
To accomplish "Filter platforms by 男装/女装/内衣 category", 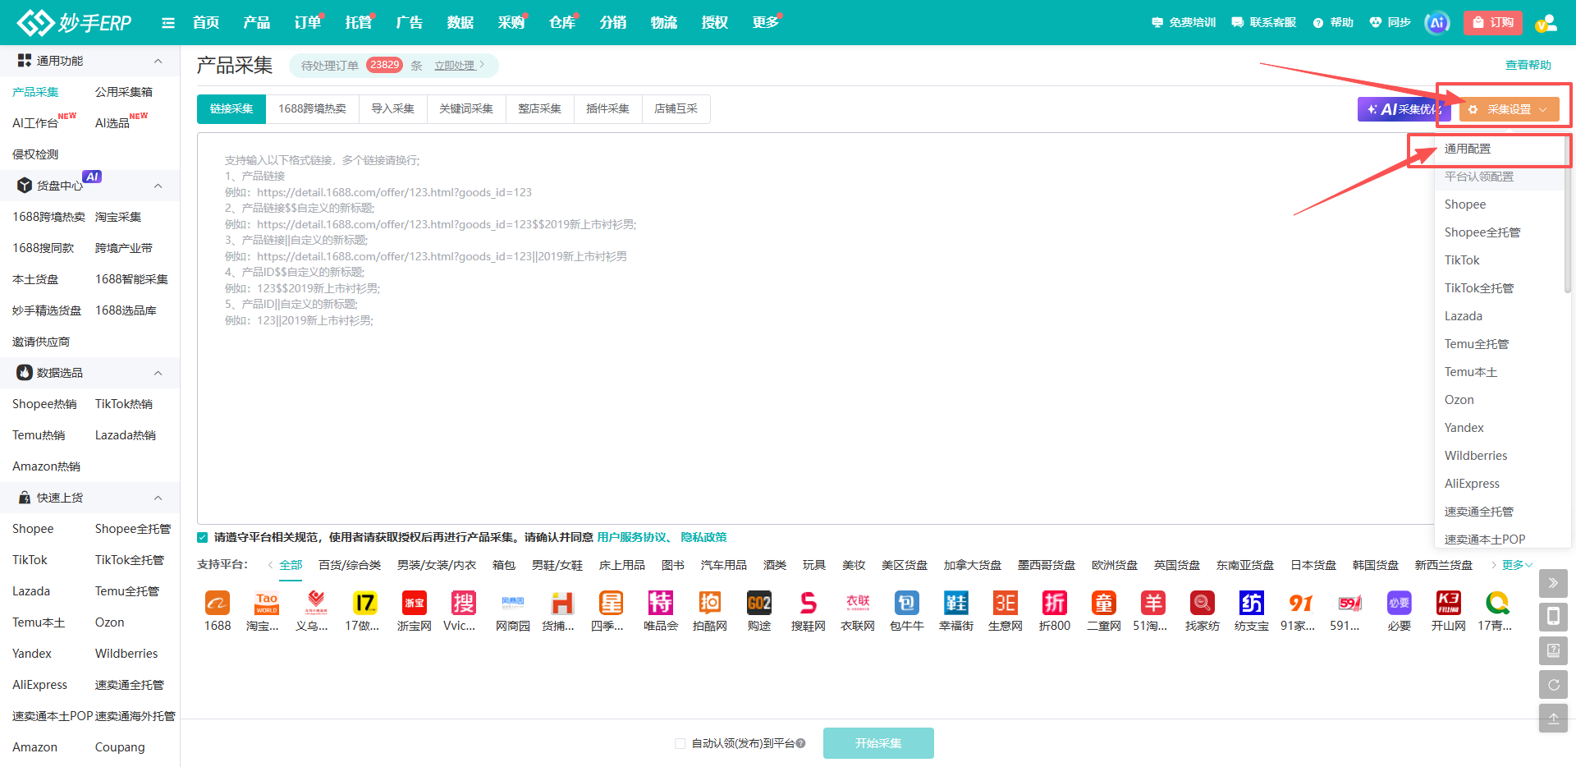I will coord(437,565).
